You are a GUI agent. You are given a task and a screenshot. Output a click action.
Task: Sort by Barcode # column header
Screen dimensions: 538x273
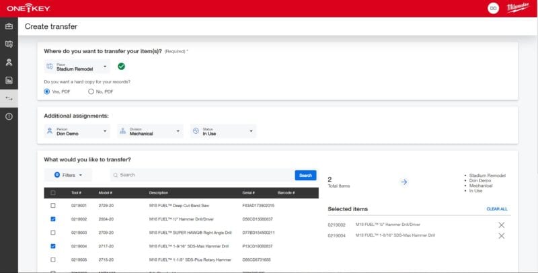(x=286, y=193)
